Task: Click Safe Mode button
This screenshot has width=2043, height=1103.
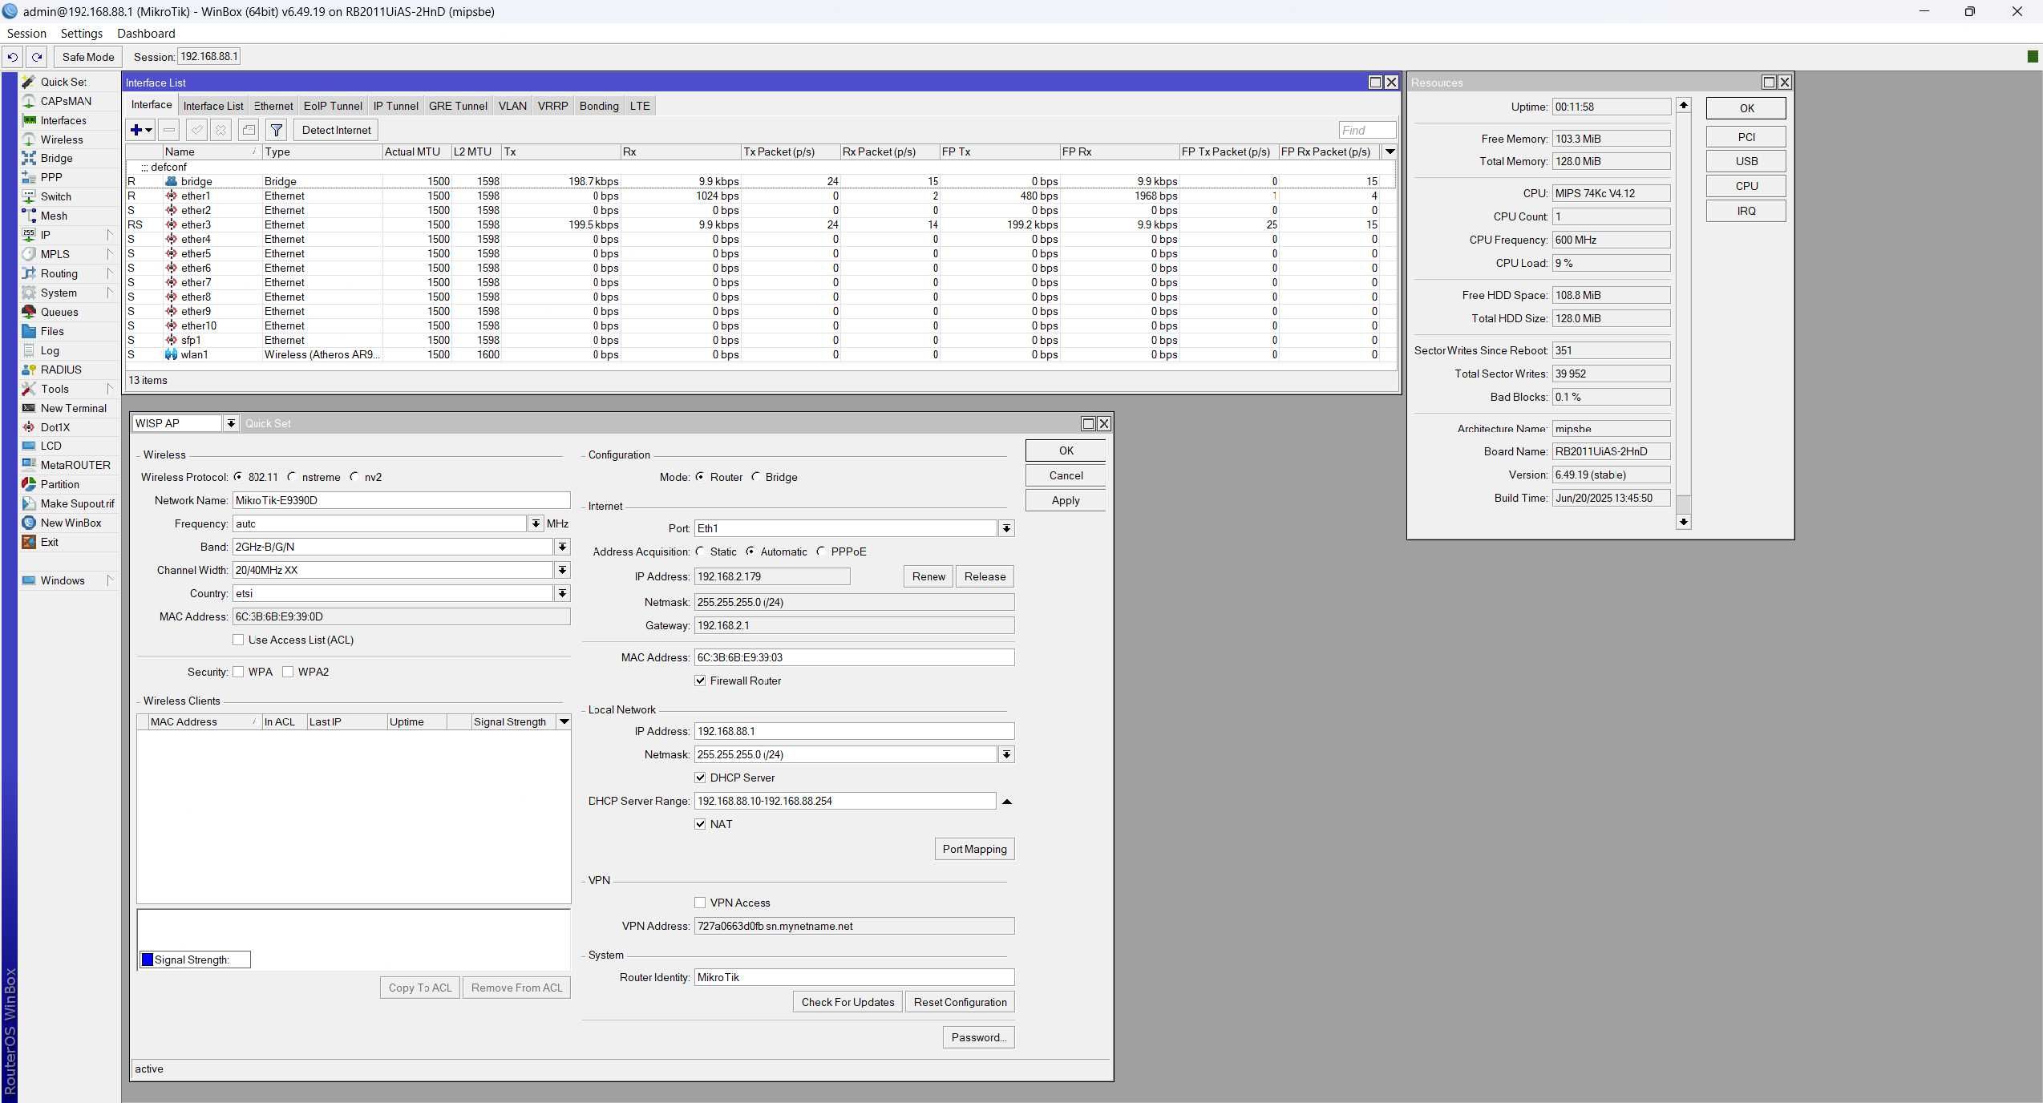Action: (88, 57)
